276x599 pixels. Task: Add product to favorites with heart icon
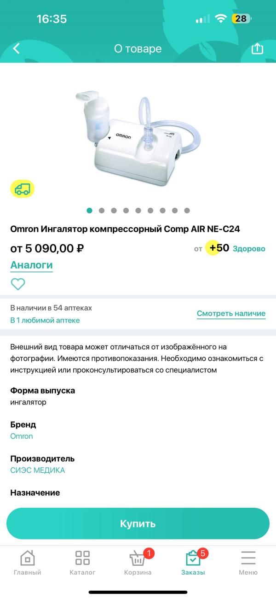coord(18,284)
